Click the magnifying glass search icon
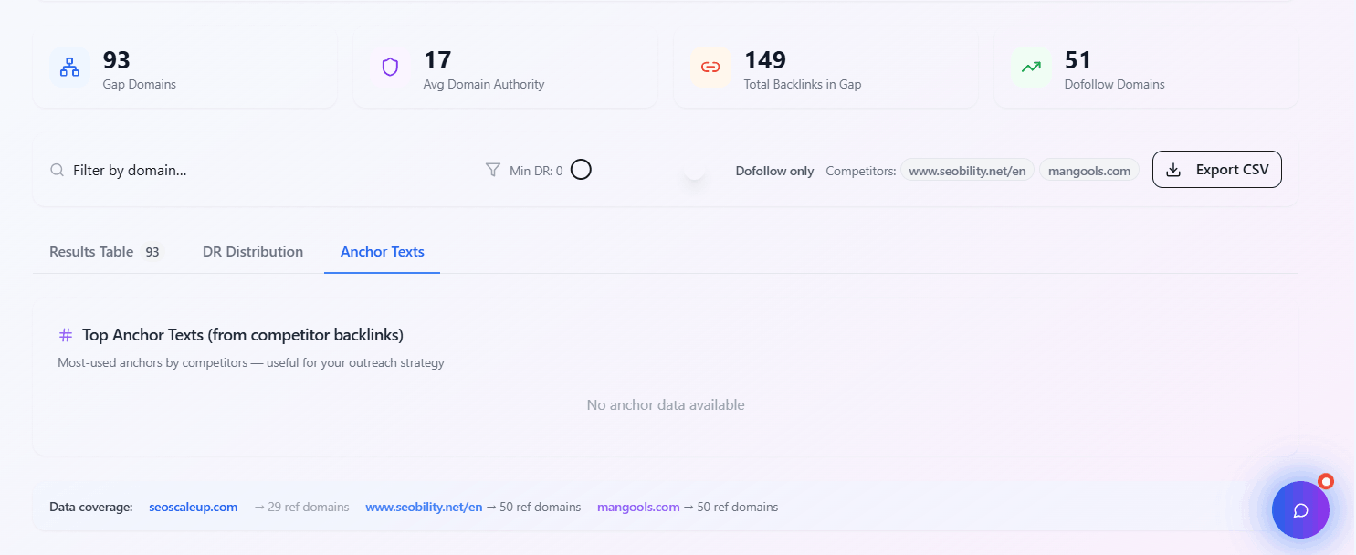The image size is (1356, 555). click(57, 169)
